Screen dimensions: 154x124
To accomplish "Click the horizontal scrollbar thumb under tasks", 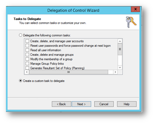I will [68, 72].
